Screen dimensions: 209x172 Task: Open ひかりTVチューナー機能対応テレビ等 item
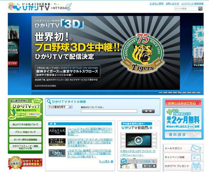click(25, 147)
